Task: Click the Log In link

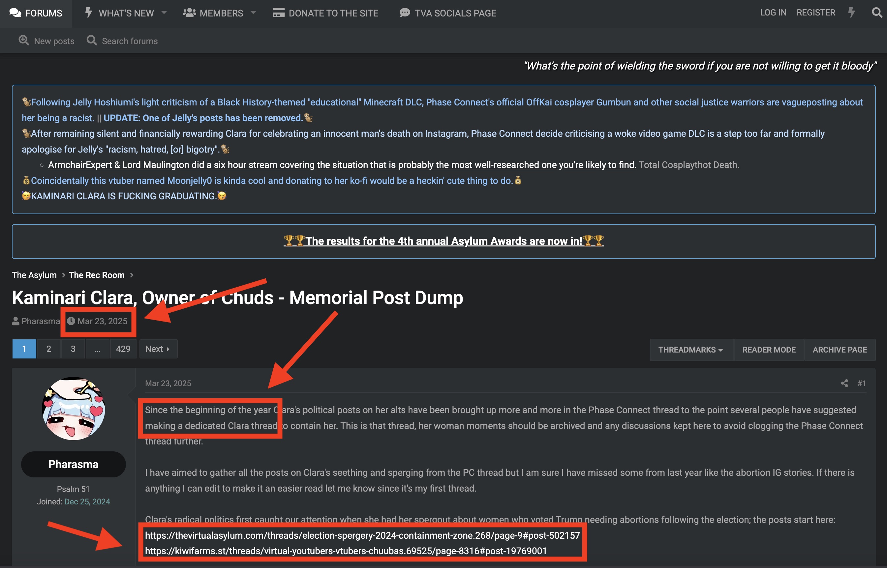Action: coord(773,13)
